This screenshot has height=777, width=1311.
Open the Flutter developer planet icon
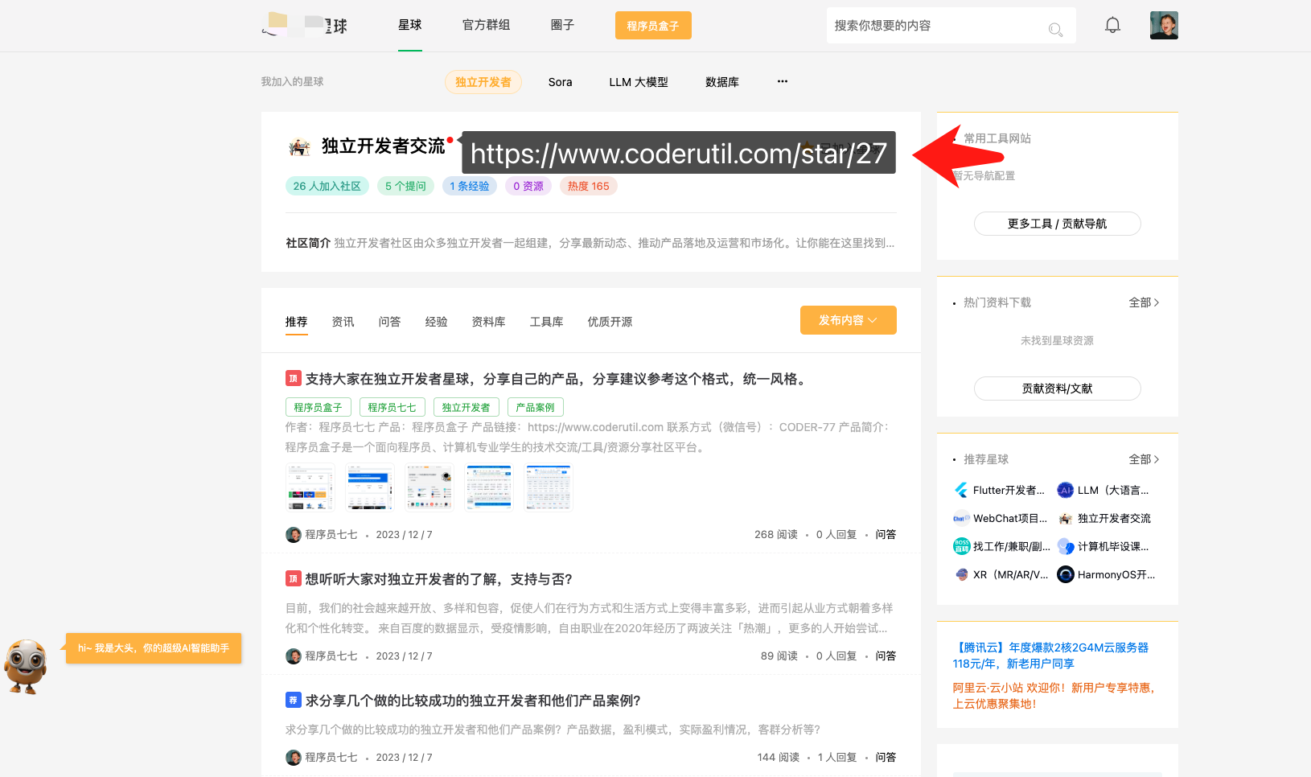961,491
